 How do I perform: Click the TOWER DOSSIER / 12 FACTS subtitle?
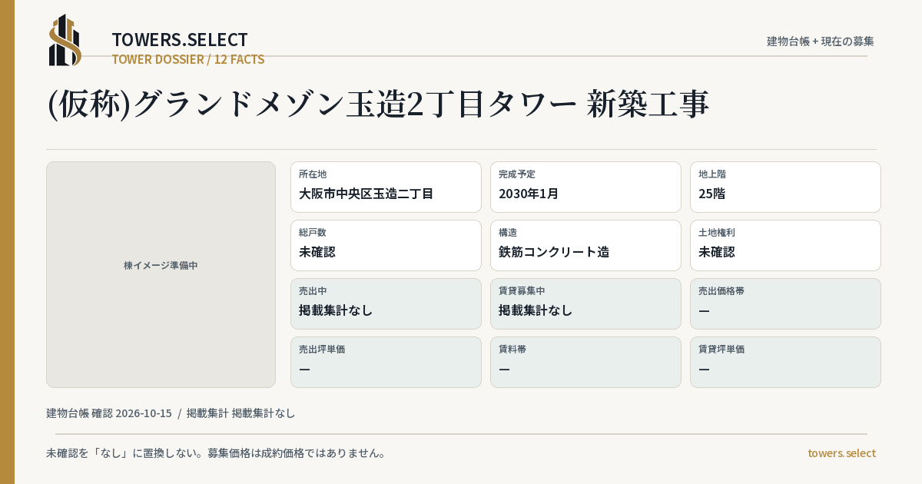coord(188,59)
